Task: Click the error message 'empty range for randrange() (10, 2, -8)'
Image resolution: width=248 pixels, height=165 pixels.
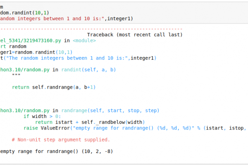Action: pos(57,151)
